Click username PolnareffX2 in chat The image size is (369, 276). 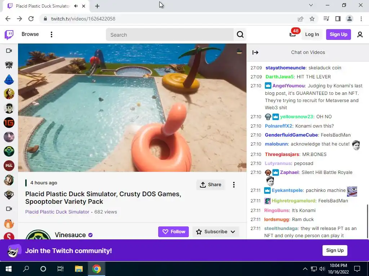279,126
